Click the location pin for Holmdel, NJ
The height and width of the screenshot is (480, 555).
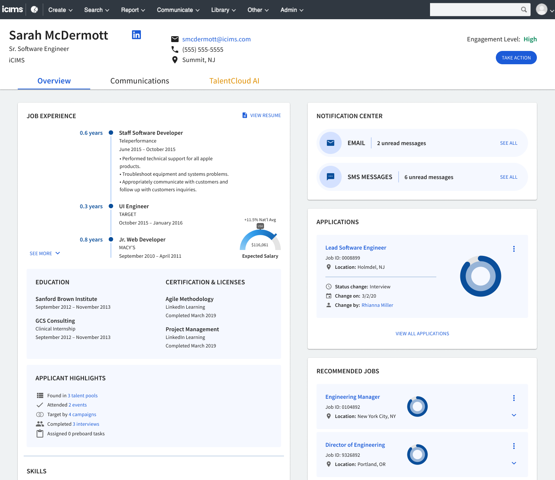(x=329, y=267)
